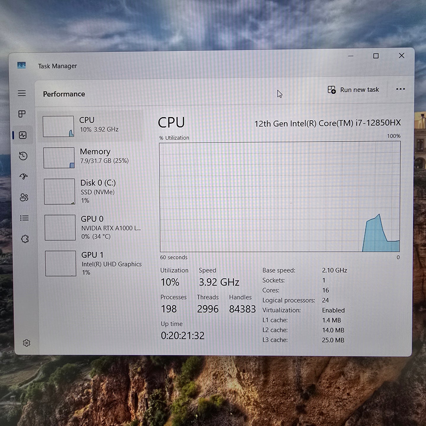Open the Users page icon
The image size is (426, 426).
24,198
